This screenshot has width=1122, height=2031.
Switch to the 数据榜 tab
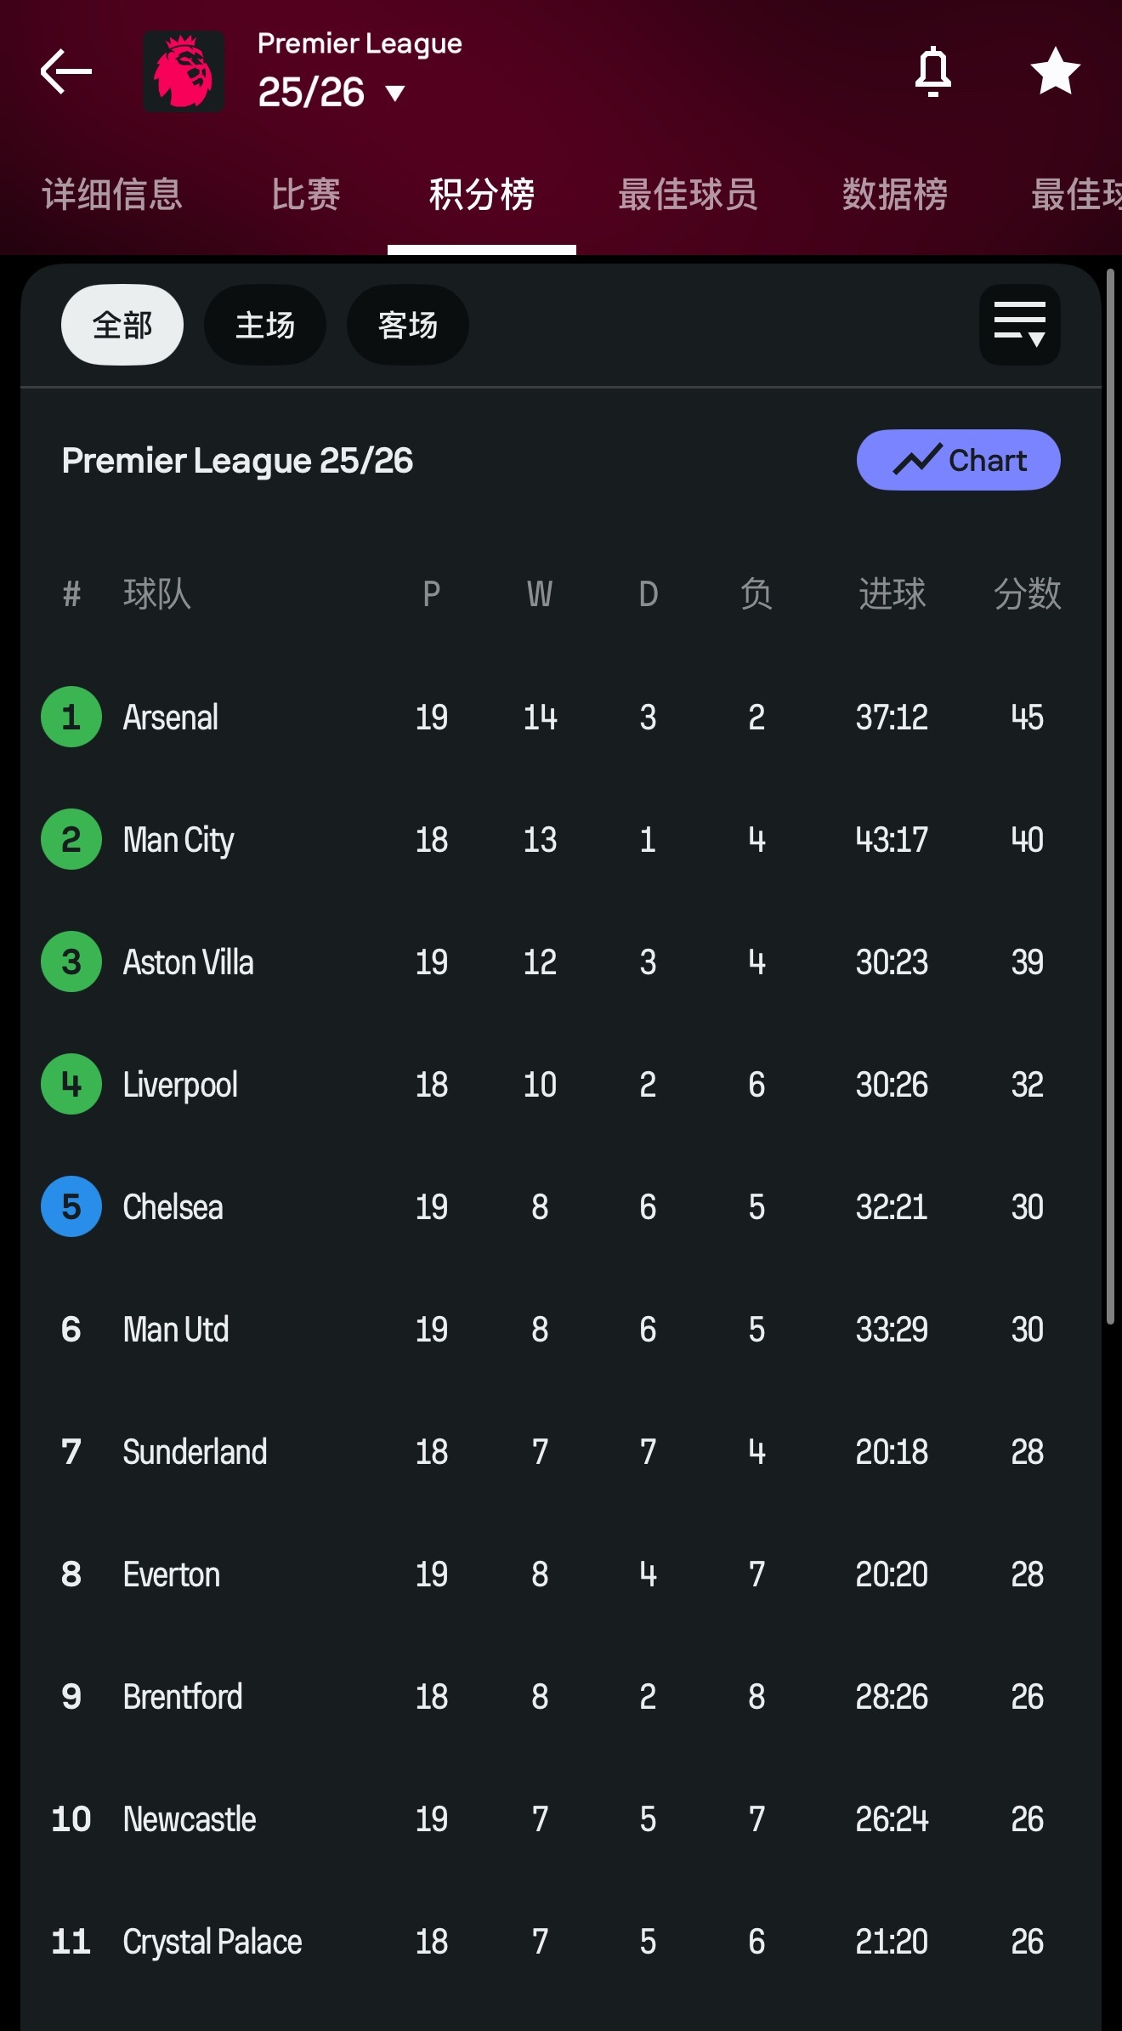tap(894, 195)
